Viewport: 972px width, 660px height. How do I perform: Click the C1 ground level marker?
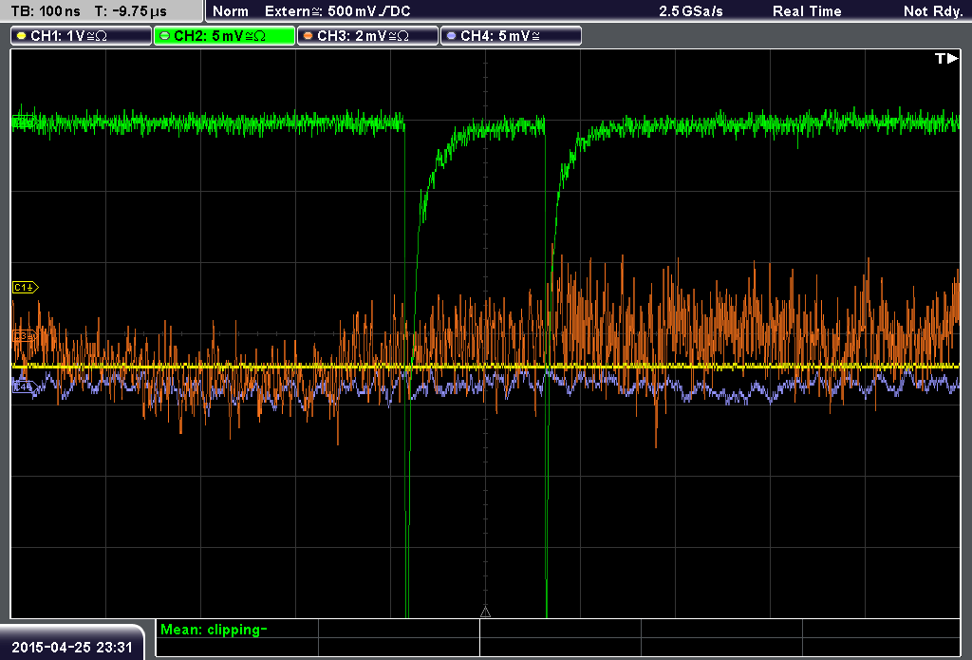pyautogui.click(x=26, y=287)
